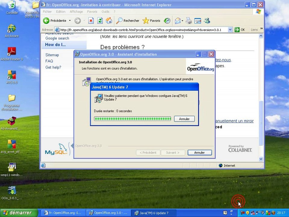The height and width of the screenshot is (217, 289).
Task: Click the Précédente back arrow in Internet Explorer
Action: tap(46, 21)
